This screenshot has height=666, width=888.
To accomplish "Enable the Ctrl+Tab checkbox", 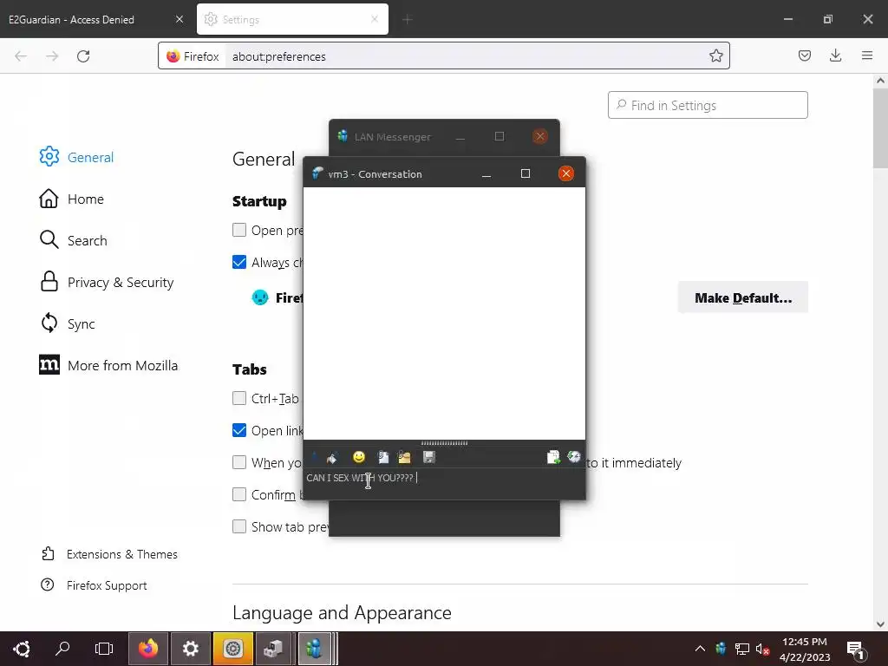I will (x=239, y=398).
